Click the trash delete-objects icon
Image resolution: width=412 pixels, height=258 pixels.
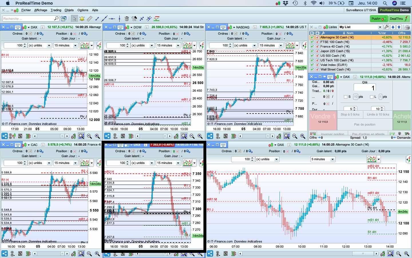pos(127,19)
